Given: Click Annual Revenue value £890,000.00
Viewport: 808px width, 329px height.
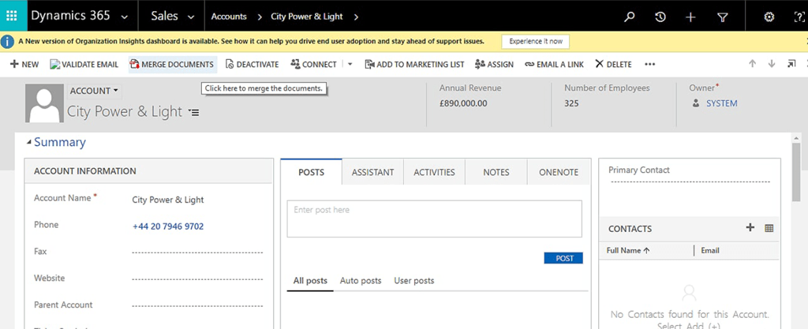Looking at the screenshot, I should [462, 103].
